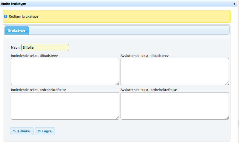Click into Innledende tekst, tilbudsbrev text area
The image size is (239, 143).
[x=65, y=71]
